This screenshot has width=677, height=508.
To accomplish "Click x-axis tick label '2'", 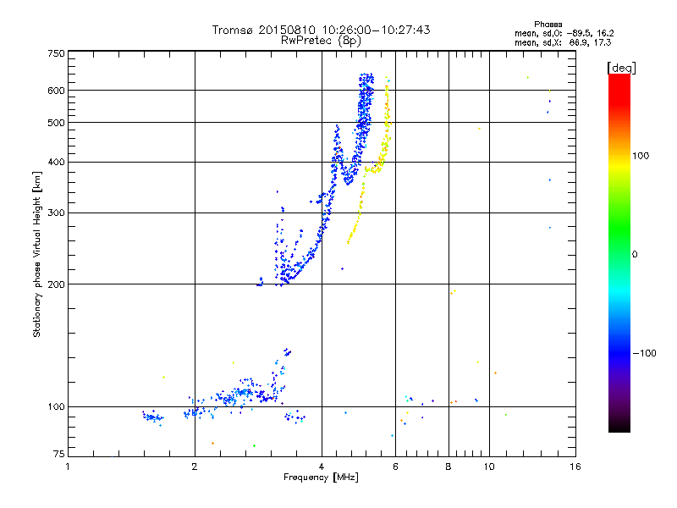I will [195, 467].
